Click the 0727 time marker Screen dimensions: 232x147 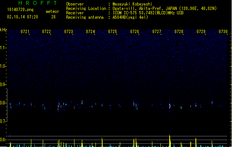[x=157, y=32]
